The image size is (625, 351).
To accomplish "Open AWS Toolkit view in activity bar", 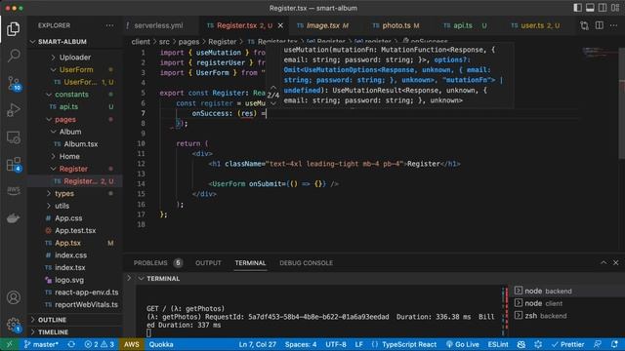I will [x=13, y=191].
